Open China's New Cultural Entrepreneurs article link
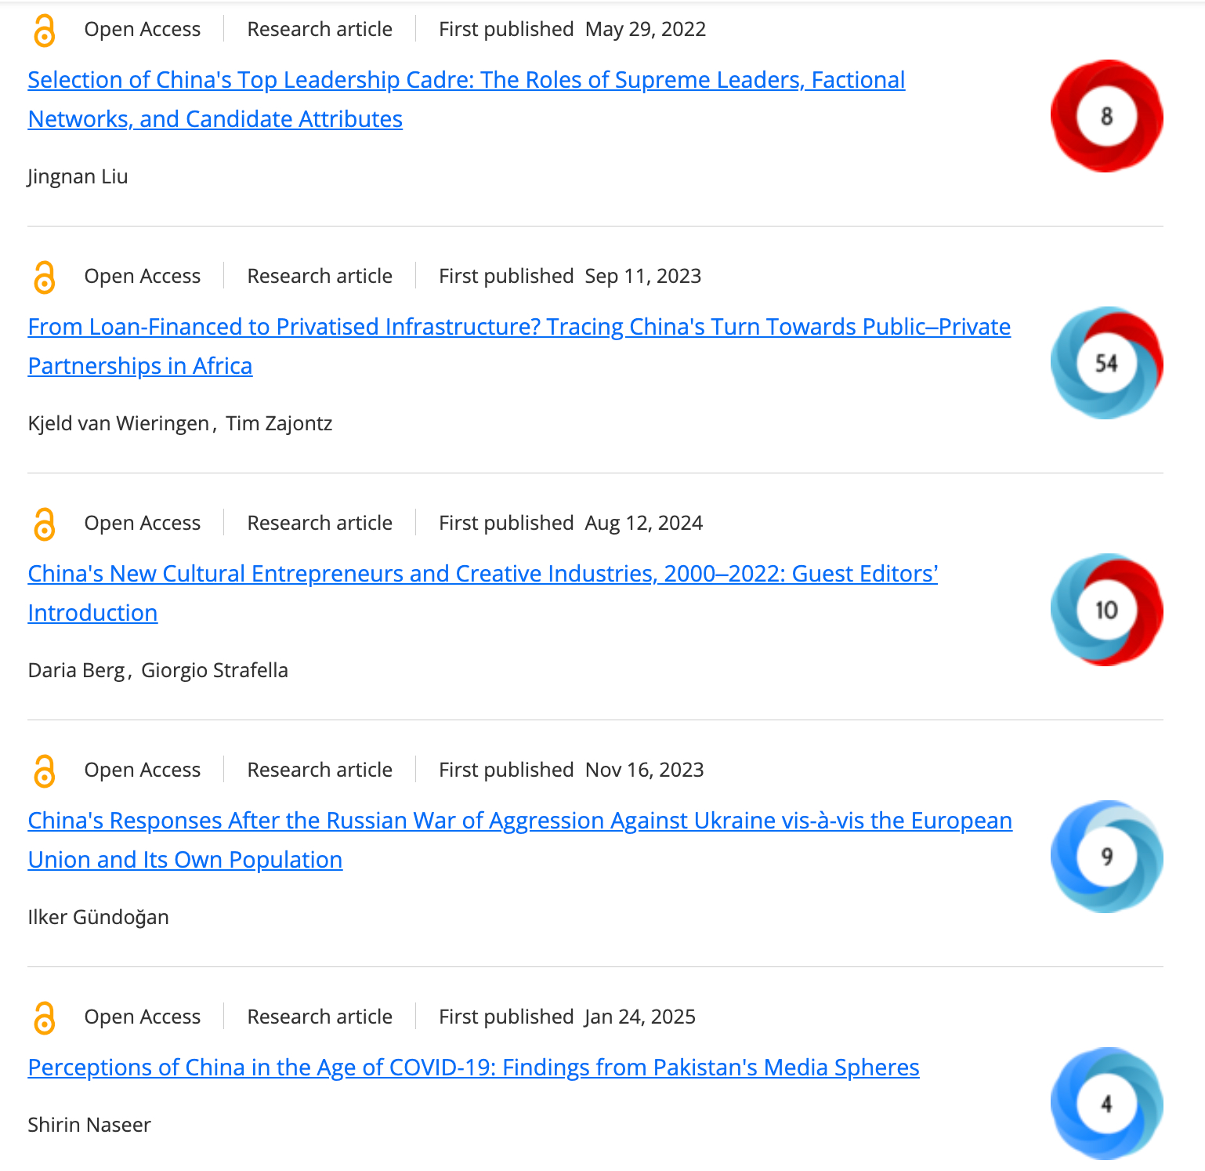Screen dimensions: 1205x1171 tap(482, 574)
